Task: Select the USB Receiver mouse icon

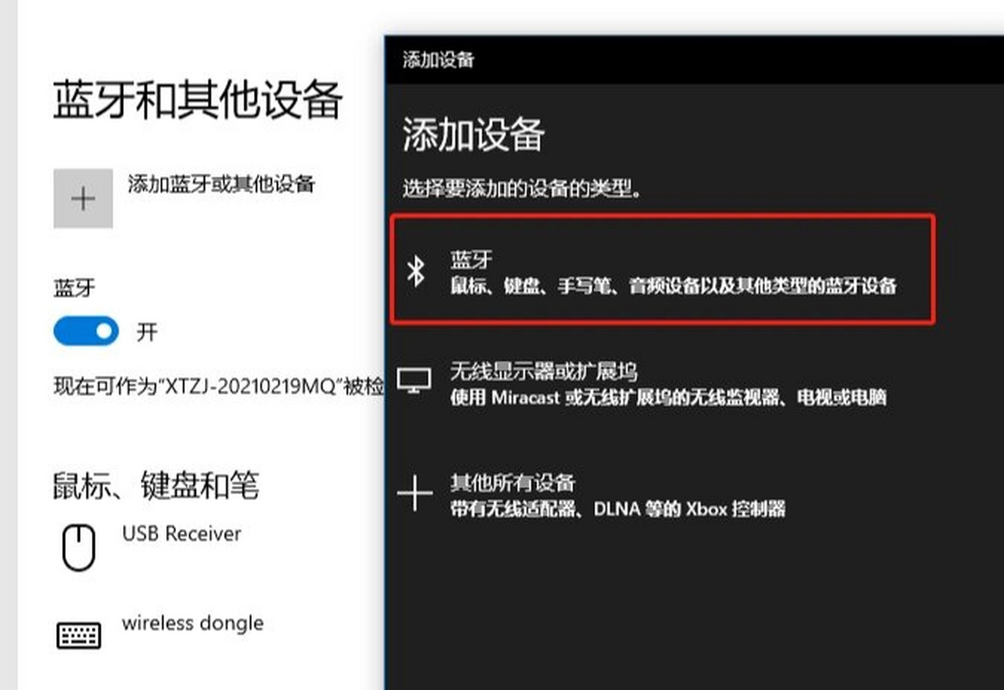Action: 79,547
